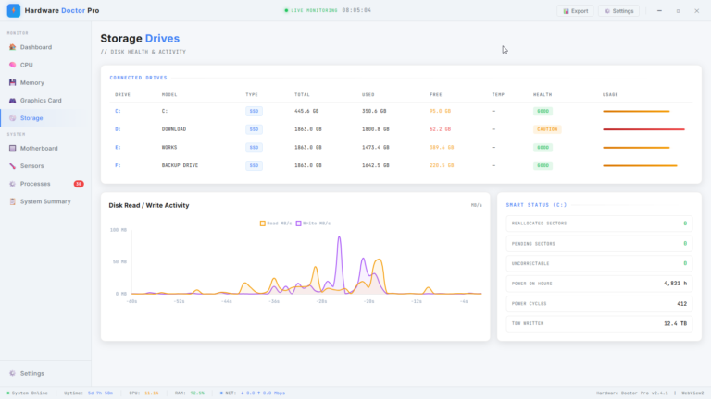
Task: Click the System Summary clipboard icon
Action: click(x=12, y=201)
